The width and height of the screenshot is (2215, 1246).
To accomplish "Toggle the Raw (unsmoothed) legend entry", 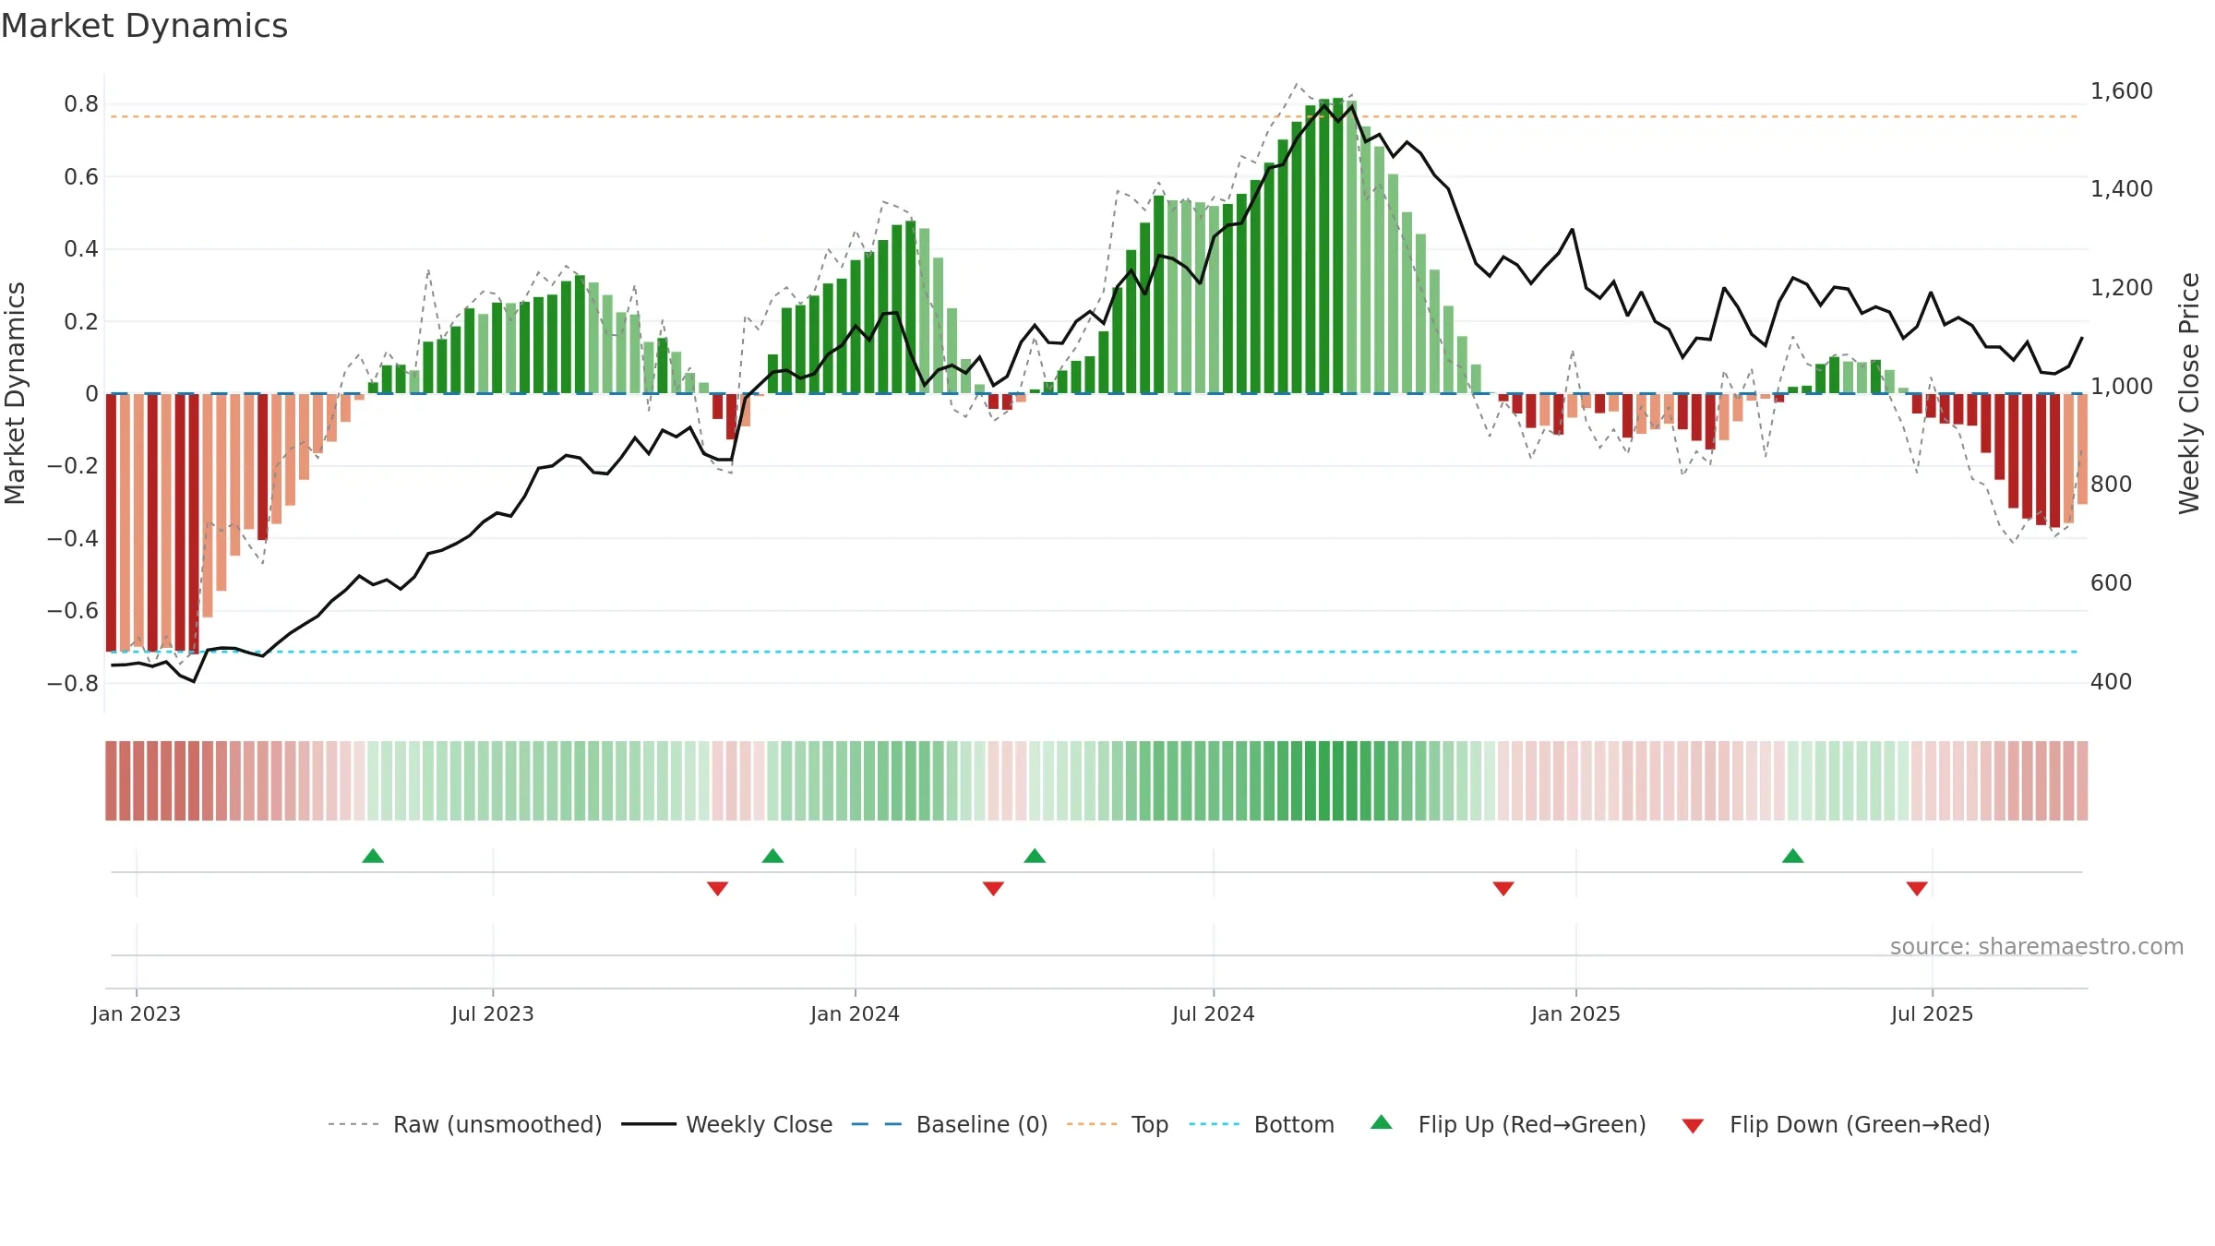I will [x=464, y=1124].
